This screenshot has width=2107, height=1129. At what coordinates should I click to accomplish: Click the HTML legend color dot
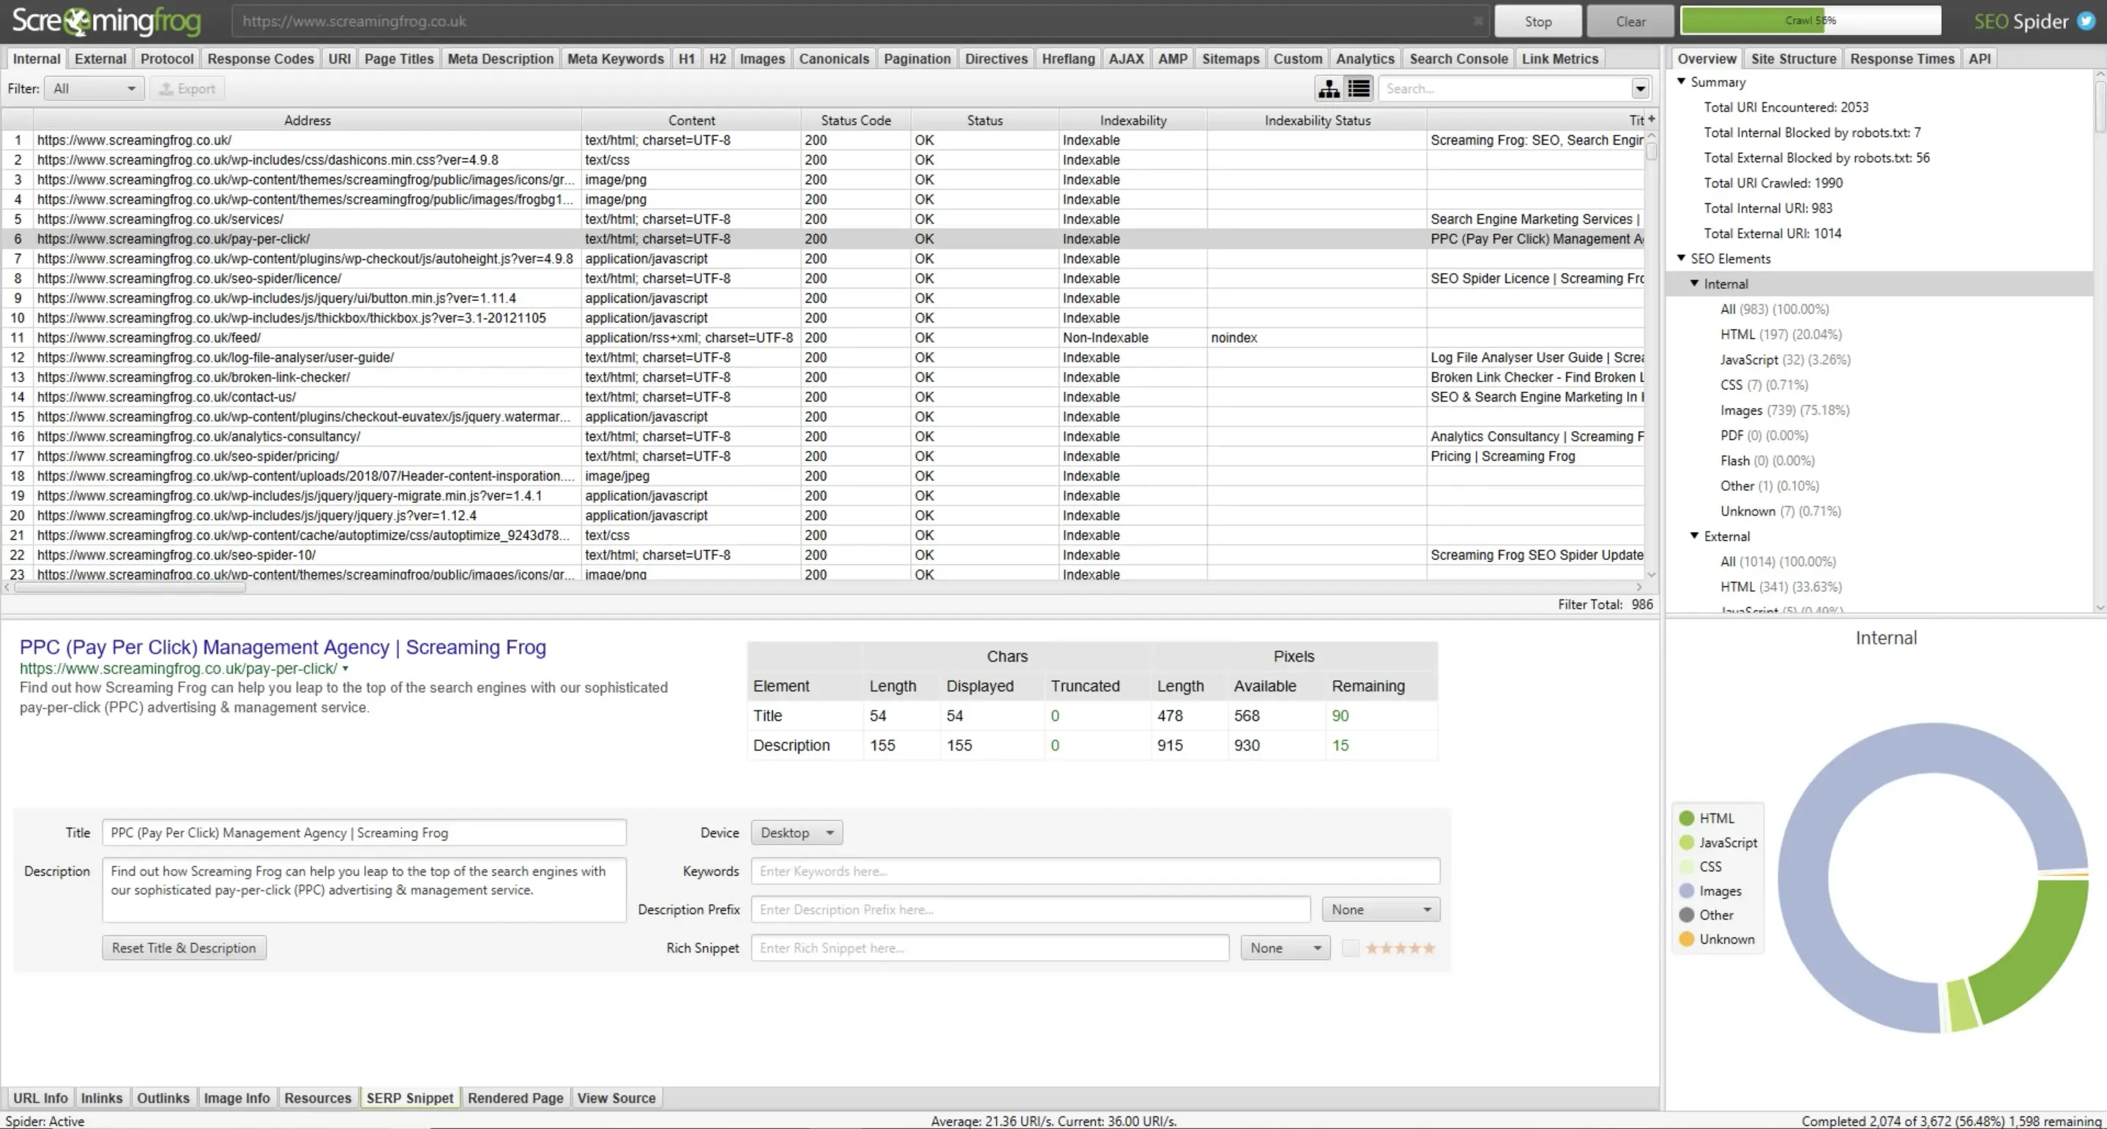pos(1686,818)
